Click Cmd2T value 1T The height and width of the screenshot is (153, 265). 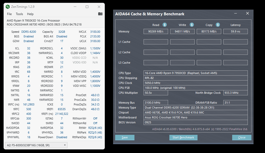click(x=62, y=41)
